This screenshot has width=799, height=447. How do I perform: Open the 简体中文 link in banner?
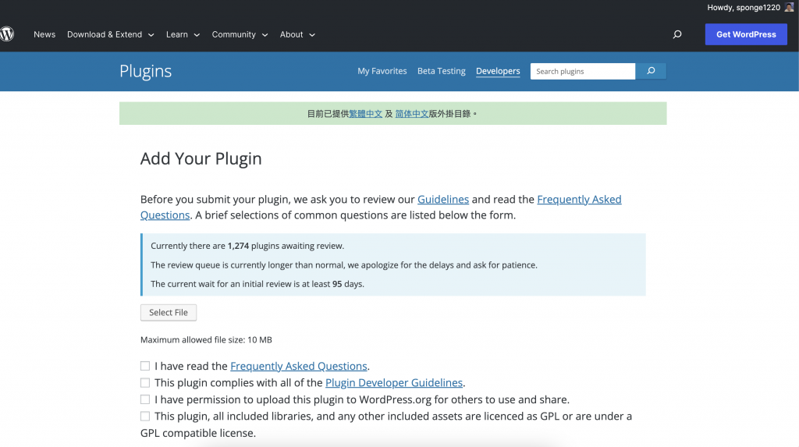click(x=412, y=114)
